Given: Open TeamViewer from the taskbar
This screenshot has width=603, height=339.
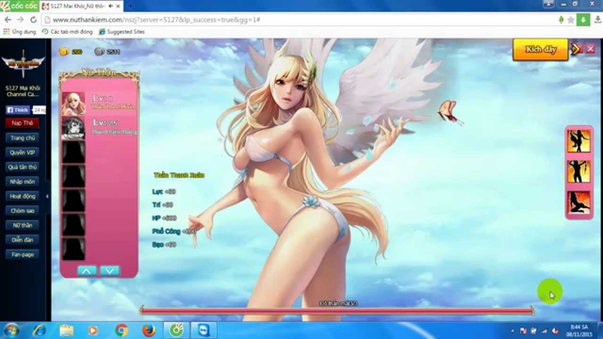Looking at the screenshot, I should [x=204, y=331].
